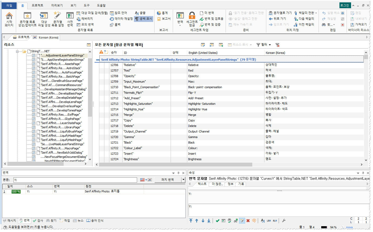Click the wrench settings icon
The height and width of the screenshot is (232, 373).
tap(284, 221)
